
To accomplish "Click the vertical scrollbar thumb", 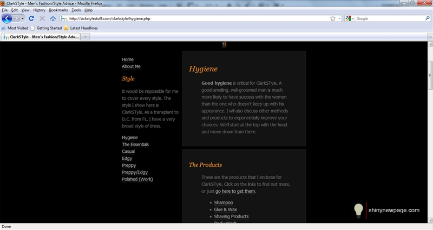I will 430,75.
